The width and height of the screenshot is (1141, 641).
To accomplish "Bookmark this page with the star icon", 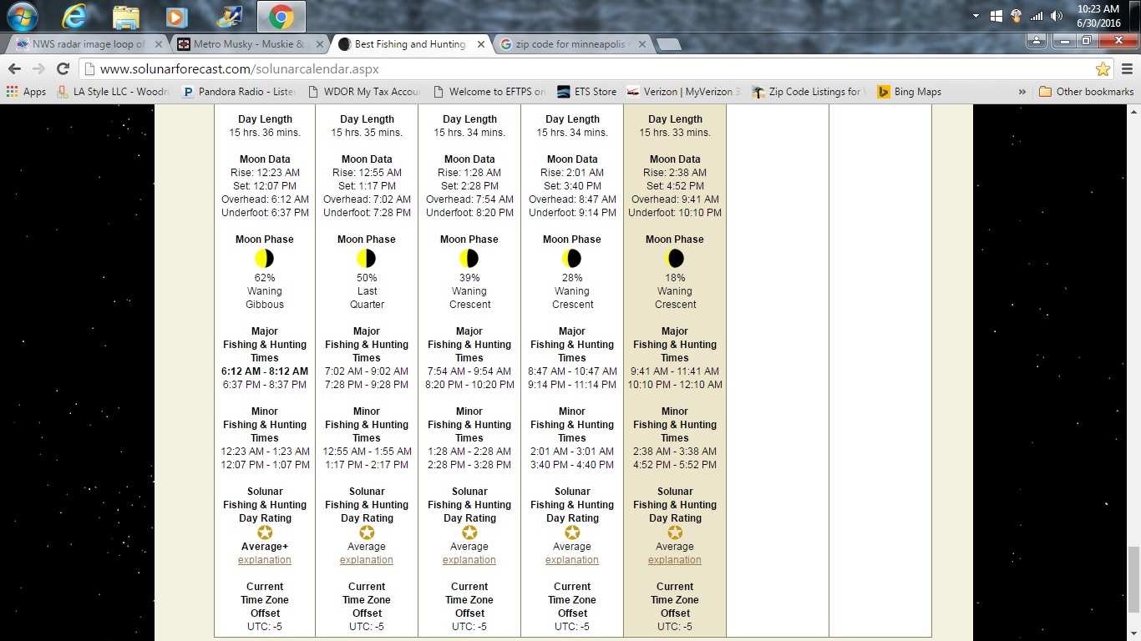I will (x=1103, y=69).
